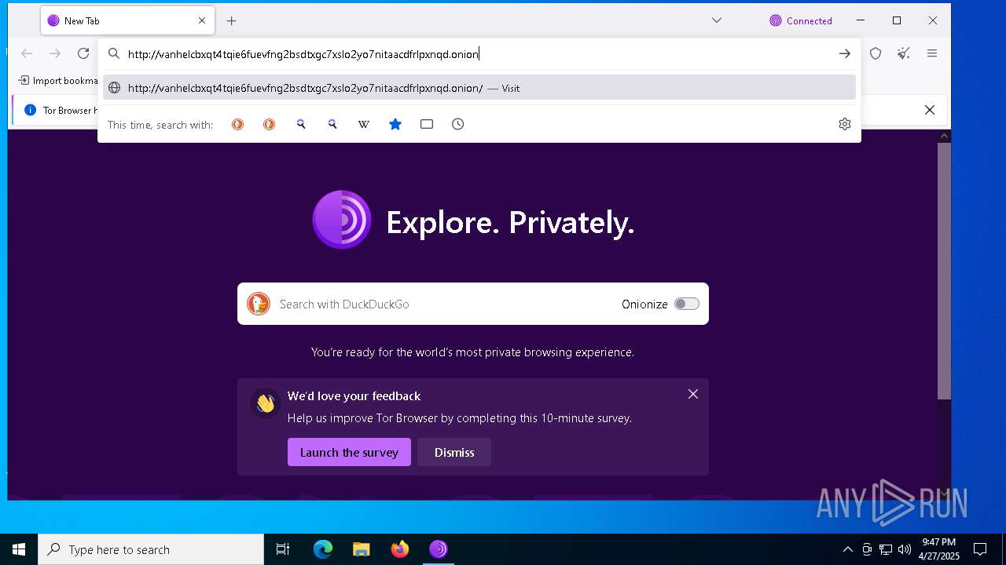Switch to the New Tab tab
Screen dimensions: 1006x565
pos(127,20)
